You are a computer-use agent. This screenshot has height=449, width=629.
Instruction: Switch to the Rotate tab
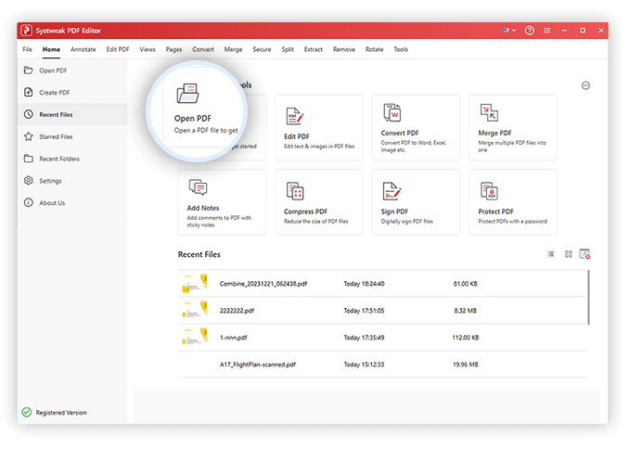tap(374, 49)
